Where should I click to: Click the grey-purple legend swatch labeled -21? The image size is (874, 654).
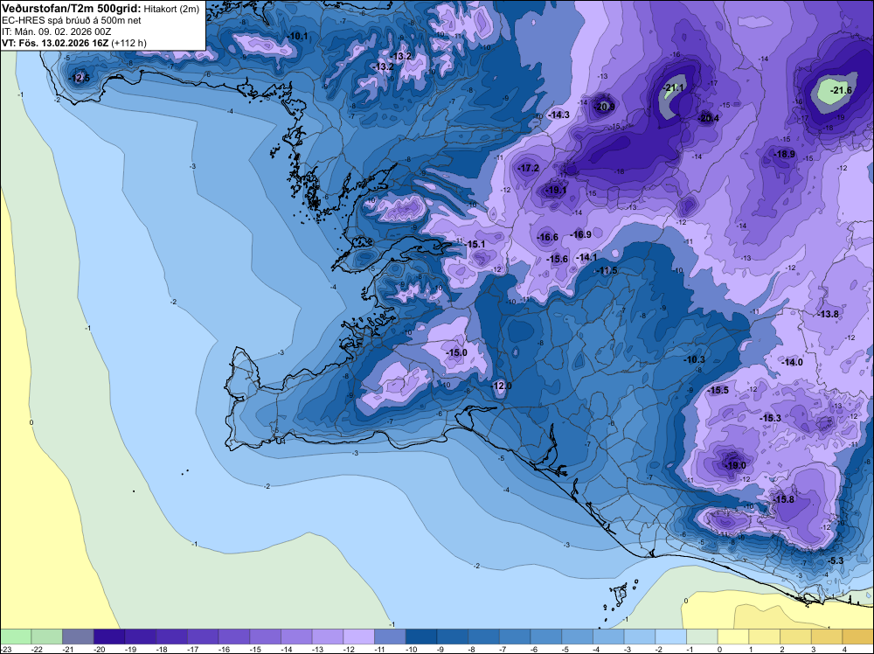tap(78, 637)
